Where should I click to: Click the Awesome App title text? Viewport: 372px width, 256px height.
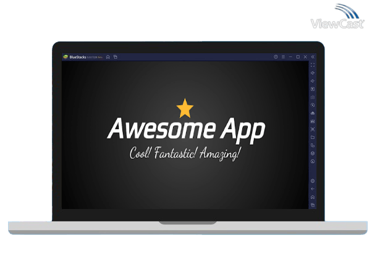[186, 129]
